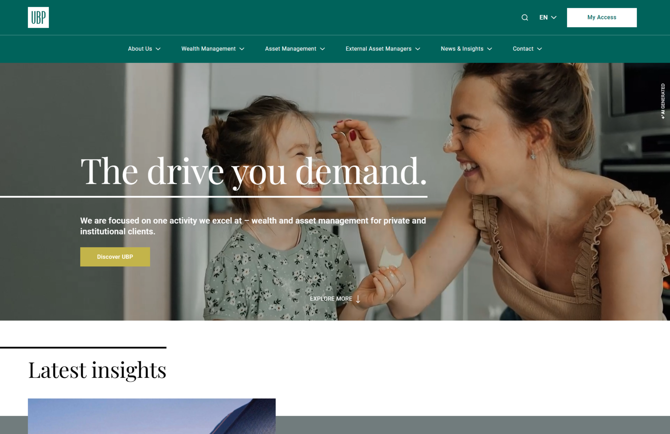Expand the Contact chevron arrow
Image resolution: width=670 pixels, height=434 pixels.
[x=539, y=49]
